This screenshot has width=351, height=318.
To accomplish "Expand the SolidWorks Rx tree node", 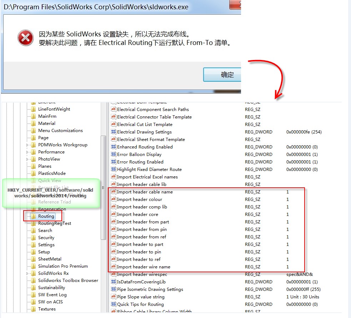I will (27, 273).
